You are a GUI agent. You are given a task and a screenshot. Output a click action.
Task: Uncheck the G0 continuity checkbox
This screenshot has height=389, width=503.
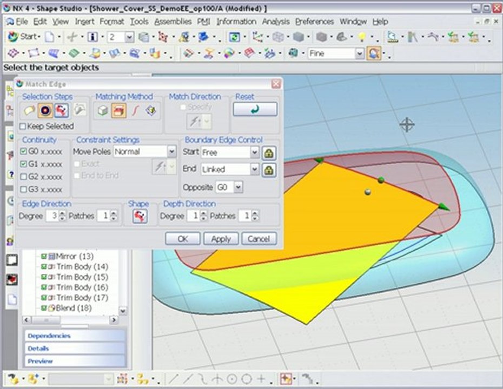(23, 151)
